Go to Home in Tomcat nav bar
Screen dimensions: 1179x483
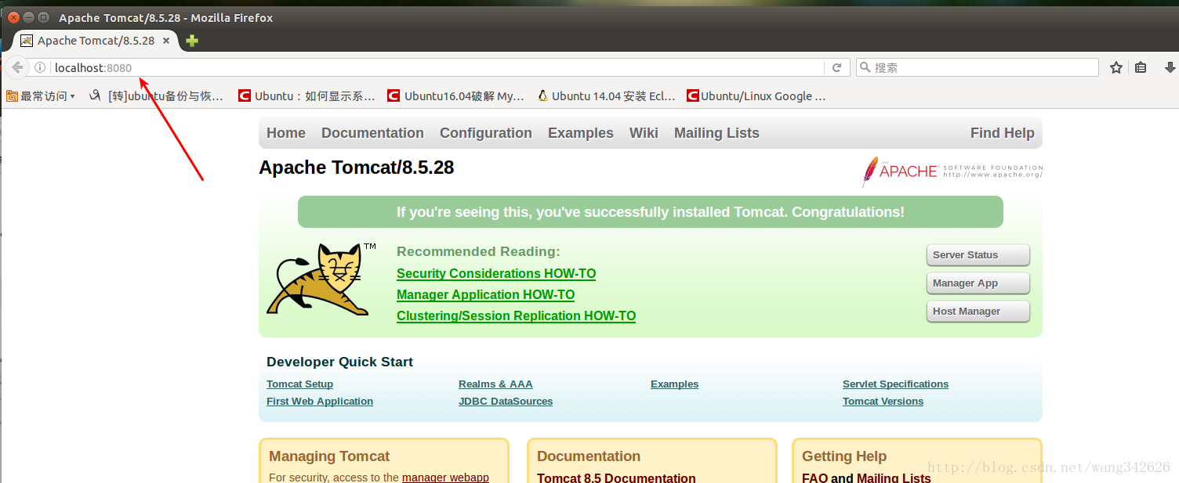click(x=286, y=133)
